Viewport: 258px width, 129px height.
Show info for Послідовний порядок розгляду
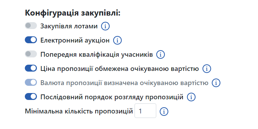191,97
